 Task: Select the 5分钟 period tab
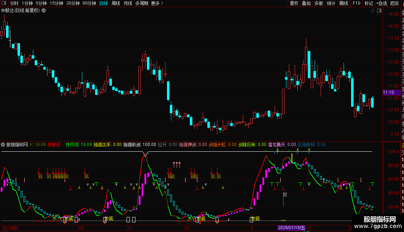click(x=41, y=4)
